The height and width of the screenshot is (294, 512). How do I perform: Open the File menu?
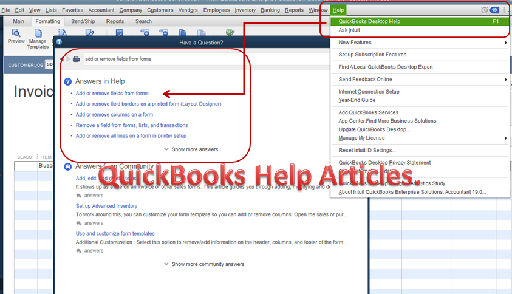5,10
